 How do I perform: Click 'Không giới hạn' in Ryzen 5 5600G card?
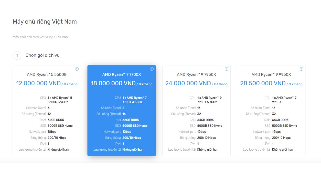[x=58, y=150]
